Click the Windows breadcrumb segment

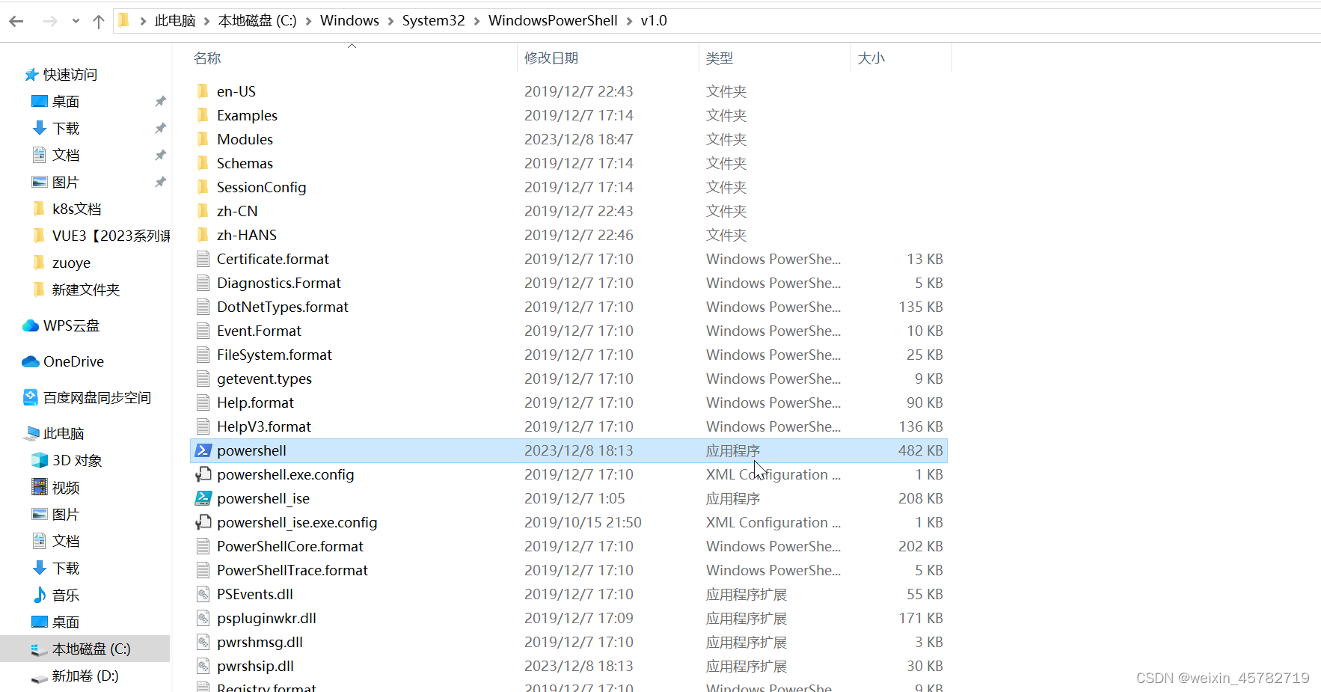pyautogui.click(x=349, y=21)
